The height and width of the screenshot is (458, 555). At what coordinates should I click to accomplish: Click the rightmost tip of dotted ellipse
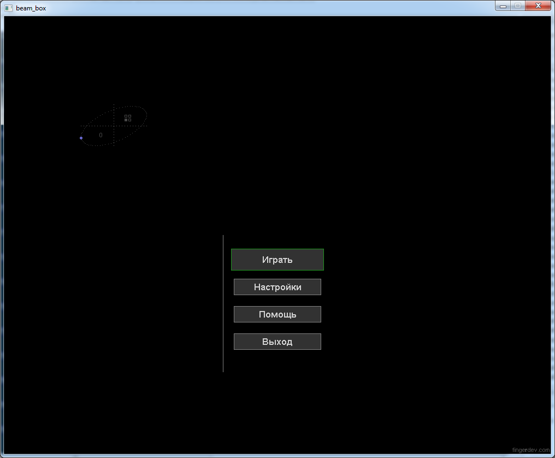point(147,115)
